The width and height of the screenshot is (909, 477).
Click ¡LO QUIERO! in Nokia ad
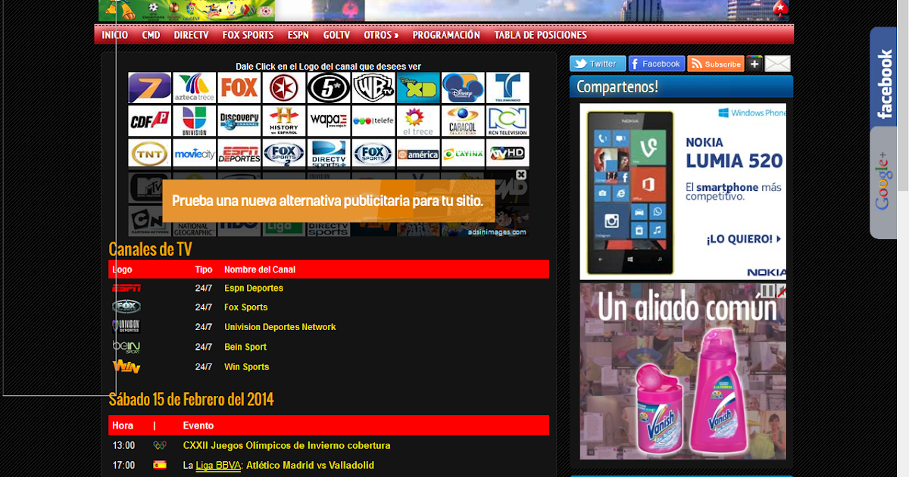coord(743,238)
